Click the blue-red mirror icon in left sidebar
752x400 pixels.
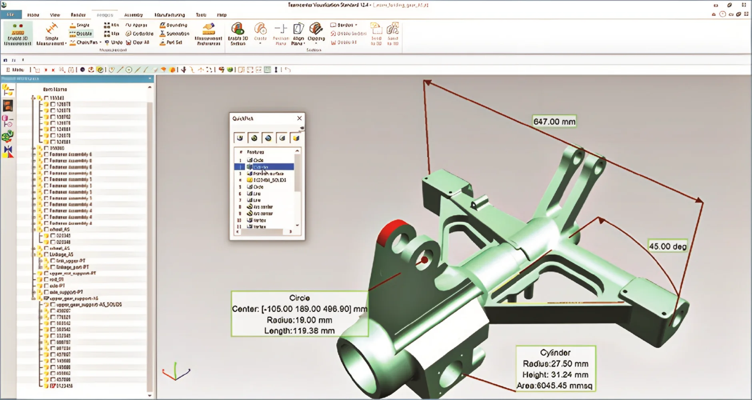pyautogui.click(x=8, y=152)
